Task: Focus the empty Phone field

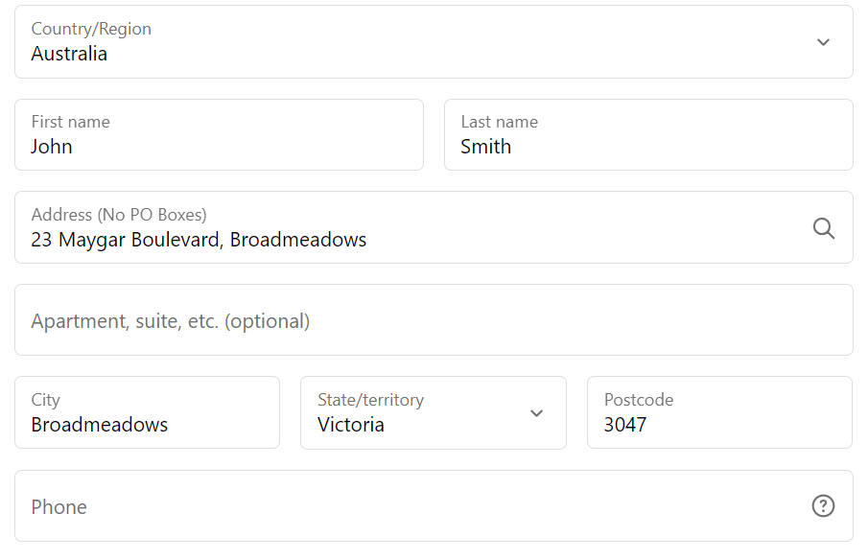Action: click(434, 506)
